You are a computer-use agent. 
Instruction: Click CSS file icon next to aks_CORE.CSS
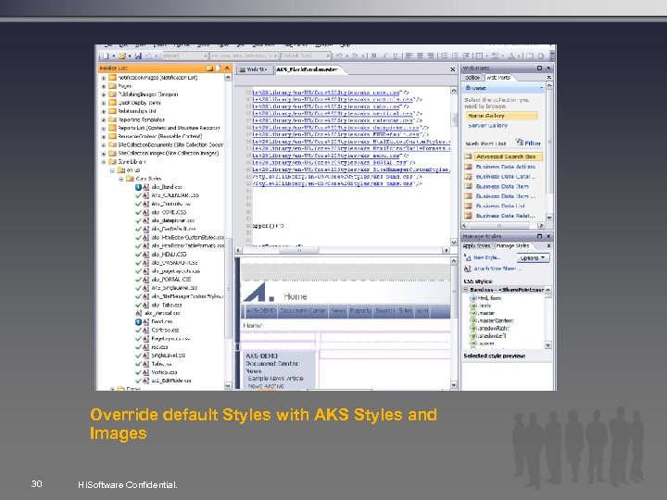(146, 212)
